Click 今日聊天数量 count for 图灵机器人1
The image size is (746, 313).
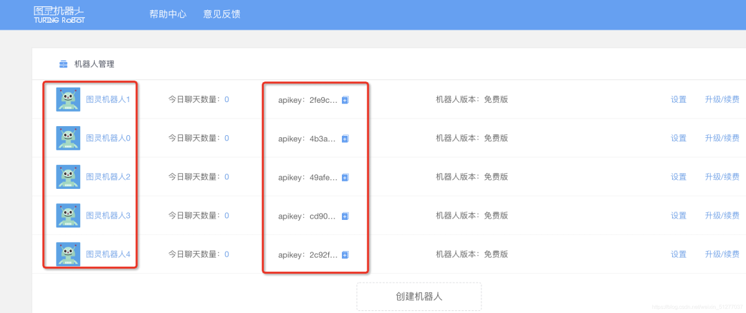click(x=227, y=100)
